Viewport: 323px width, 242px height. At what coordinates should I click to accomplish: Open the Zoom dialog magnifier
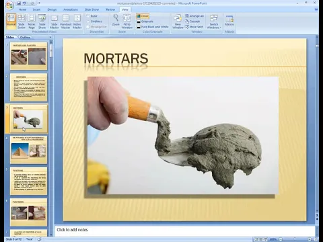coord(116,20)
